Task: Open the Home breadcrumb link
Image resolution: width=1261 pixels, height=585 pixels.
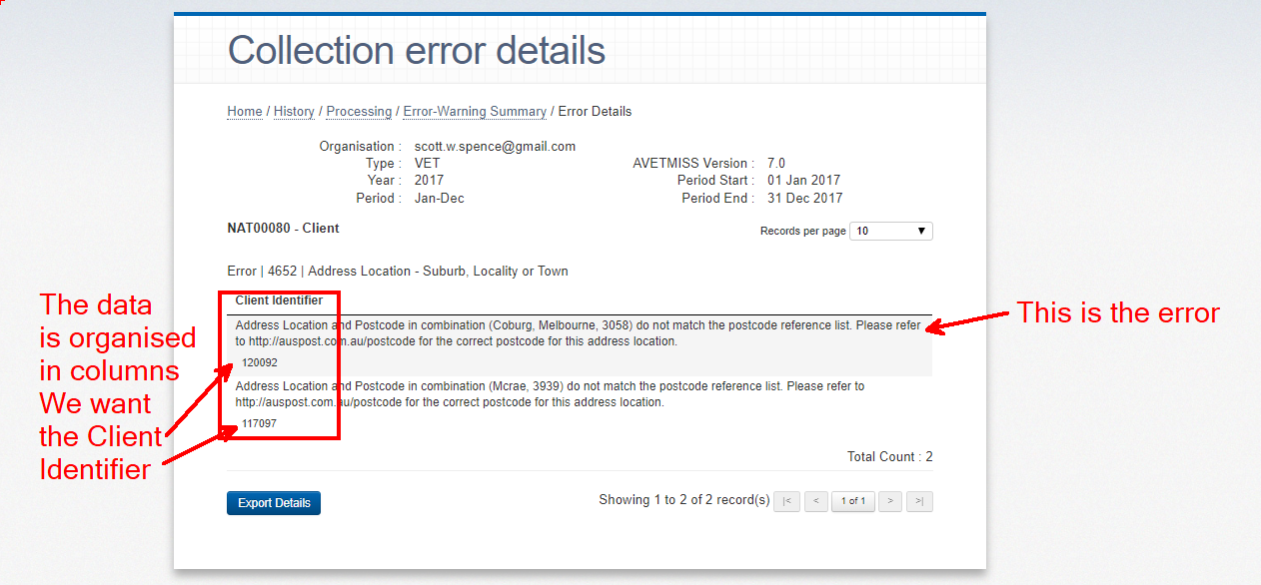Action: point(245,112)
